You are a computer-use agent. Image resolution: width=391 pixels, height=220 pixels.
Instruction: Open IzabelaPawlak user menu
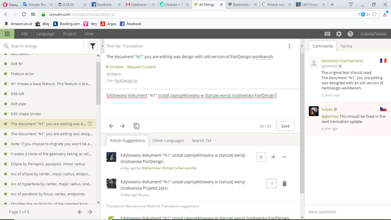[x=373, y=34]
